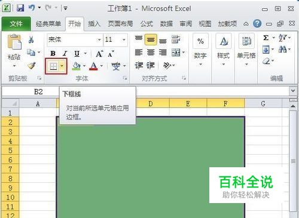The width and height of the screenshot is (299, 218).
Task: Click the 粘贴 paste clipboard icon
Action: click(14, 42)
